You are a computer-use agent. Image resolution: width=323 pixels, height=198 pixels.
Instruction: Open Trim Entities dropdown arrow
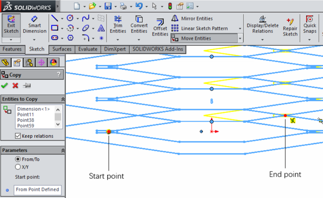pyautogui.click(x=118, y=39)
